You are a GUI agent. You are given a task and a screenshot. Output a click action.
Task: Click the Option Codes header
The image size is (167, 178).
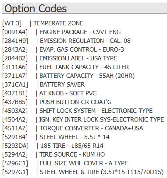tap(36, 9)
